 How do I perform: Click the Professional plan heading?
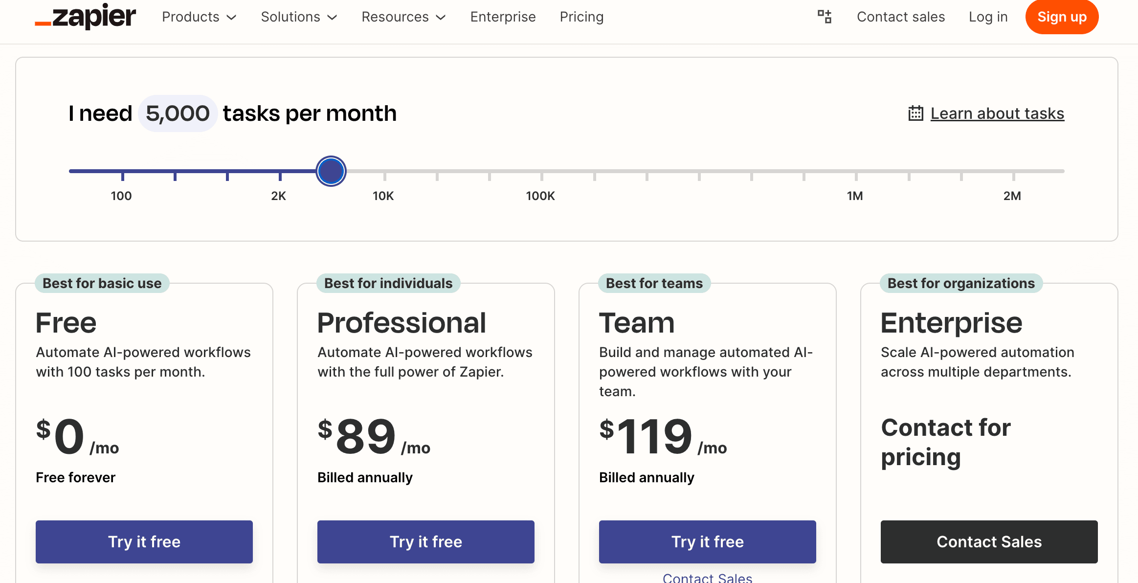click(x=402, y=323)
